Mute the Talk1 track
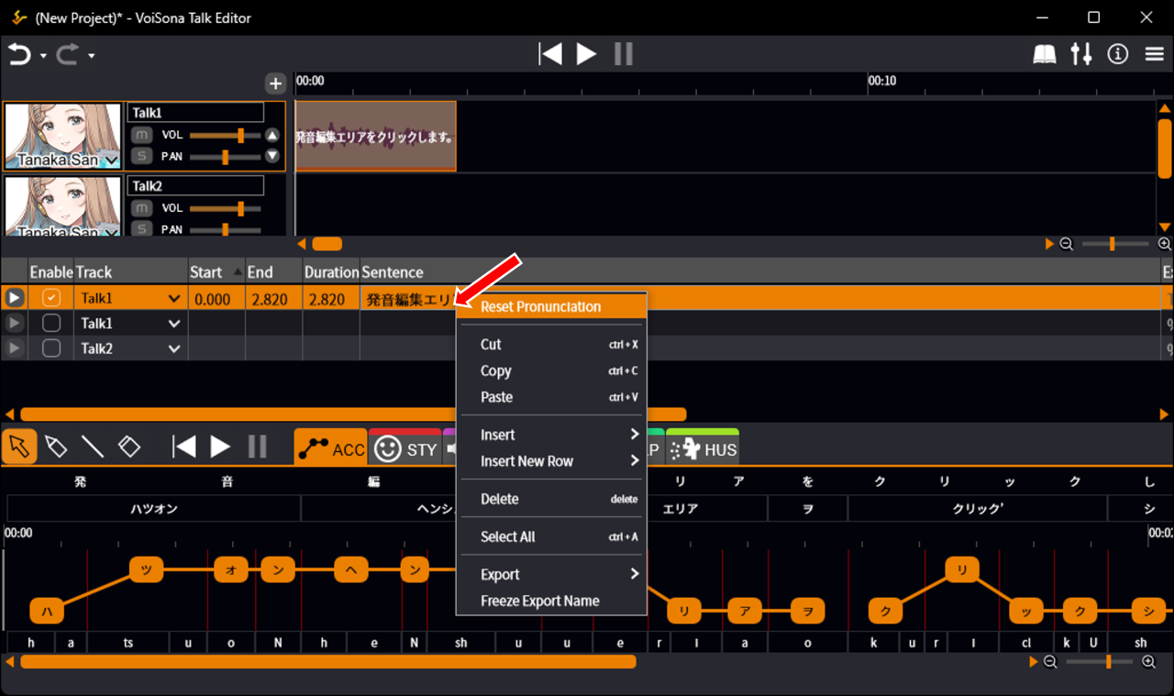 (141, 135)
